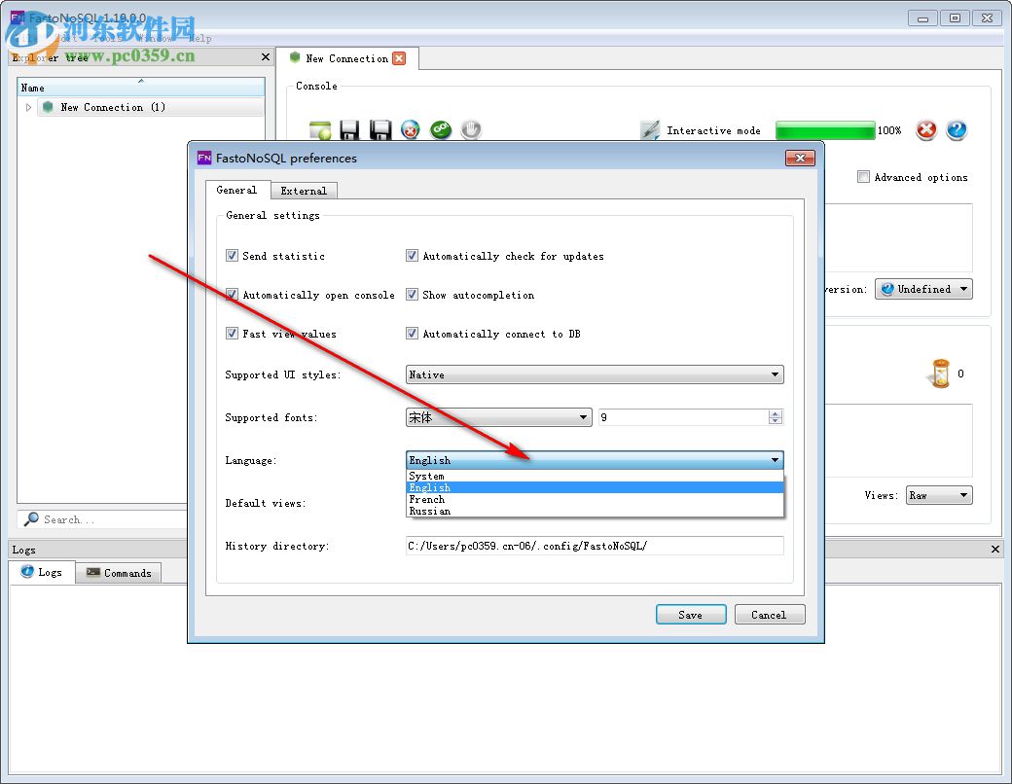Select French in the Language list
This screenshot has height=784, width=1012.
[595, 499]
